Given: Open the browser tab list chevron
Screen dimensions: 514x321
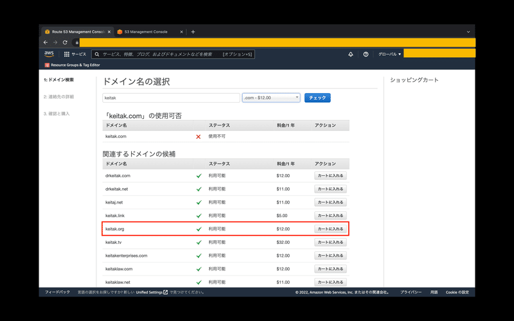Looking at the screenshot, I should pos(468,31).
